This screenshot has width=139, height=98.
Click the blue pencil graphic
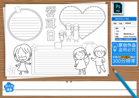click(125, 83)
